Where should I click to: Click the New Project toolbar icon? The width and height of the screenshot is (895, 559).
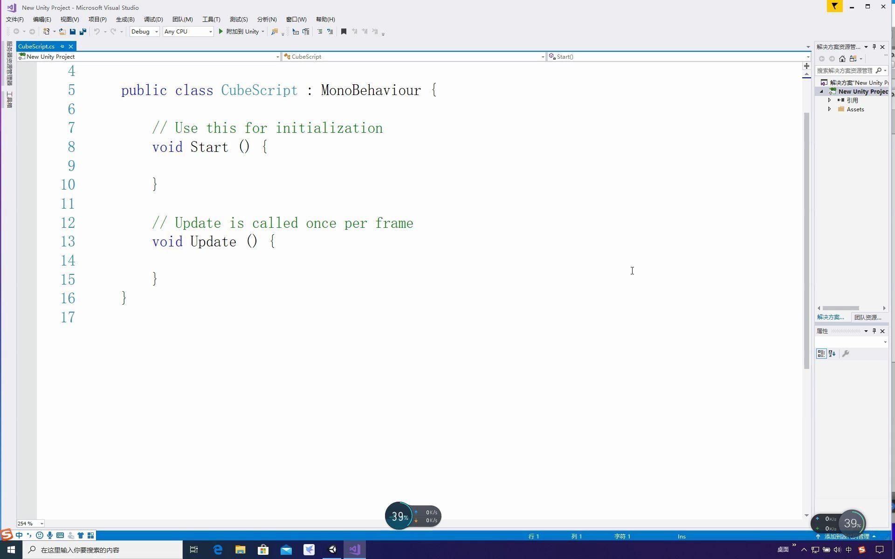tap(46, 32)
